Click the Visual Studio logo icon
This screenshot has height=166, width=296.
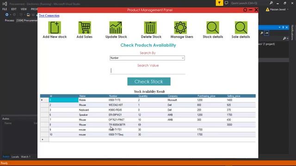coord(5,4)
